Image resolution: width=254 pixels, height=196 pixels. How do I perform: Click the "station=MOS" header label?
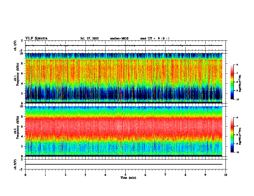coord(119,38)
